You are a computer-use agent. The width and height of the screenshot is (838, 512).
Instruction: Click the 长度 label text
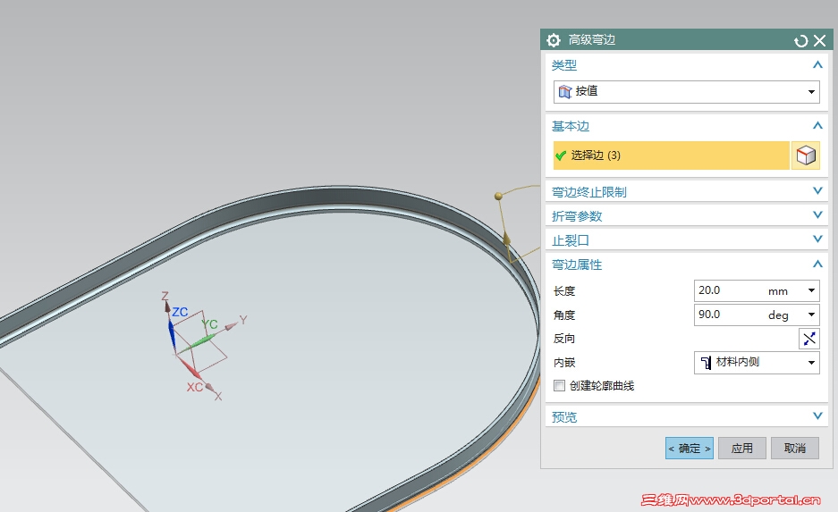click(x=564, y=291)
